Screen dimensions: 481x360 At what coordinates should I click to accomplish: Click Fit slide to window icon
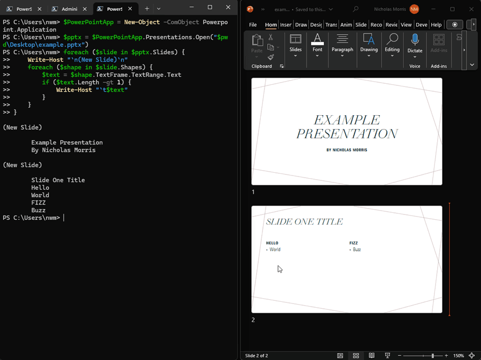coord(472,355)
